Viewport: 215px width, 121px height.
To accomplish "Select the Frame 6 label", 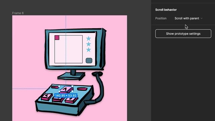I will [x=18, y=13].
